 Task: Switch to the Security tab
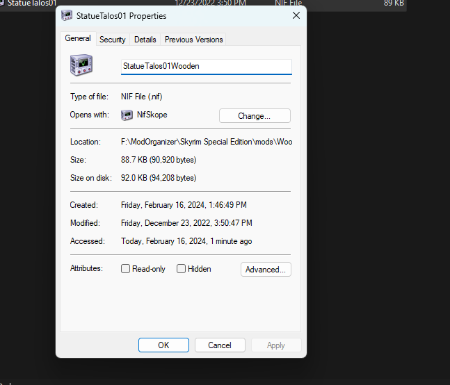[113, 40]
